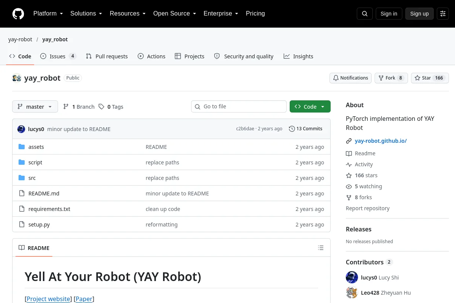Open commit hash c2b6dae
Screen dimensions: 455x303
point(245,129)
